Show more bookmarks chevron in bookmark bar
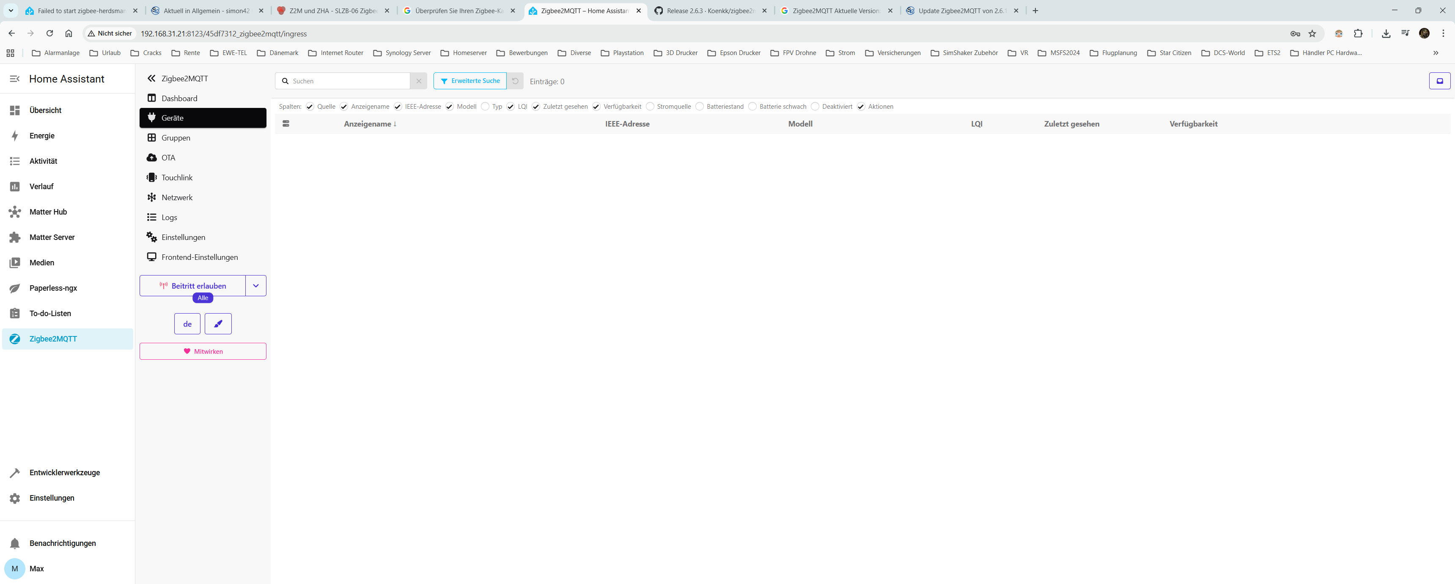Screen dimensions: 1455x584 point(1435,53)
